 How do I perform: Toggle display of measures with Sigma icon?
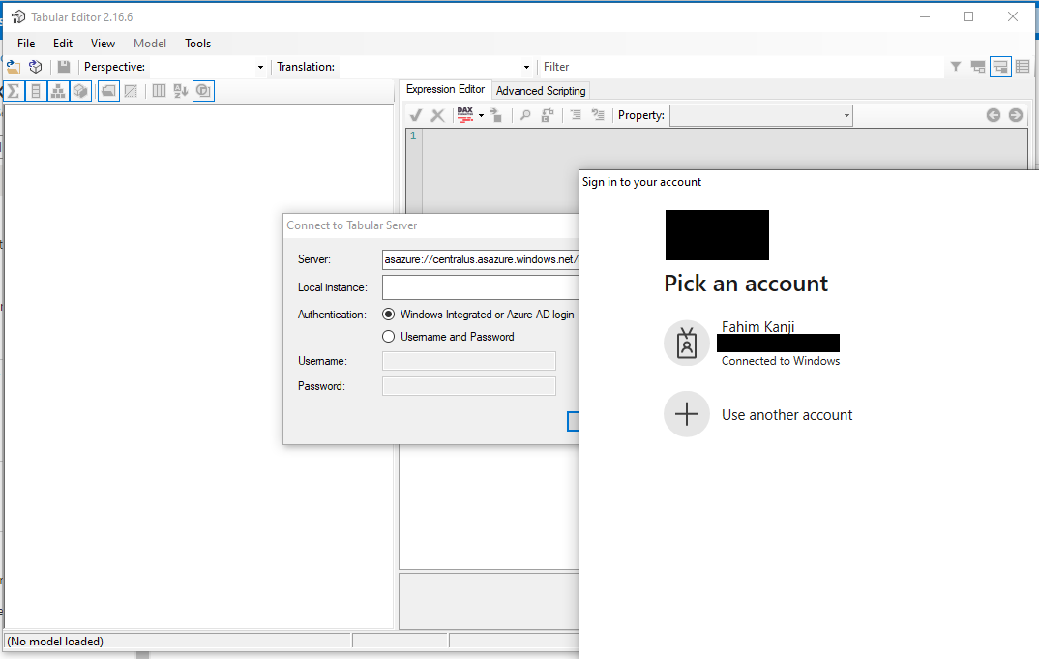(12, 90)
